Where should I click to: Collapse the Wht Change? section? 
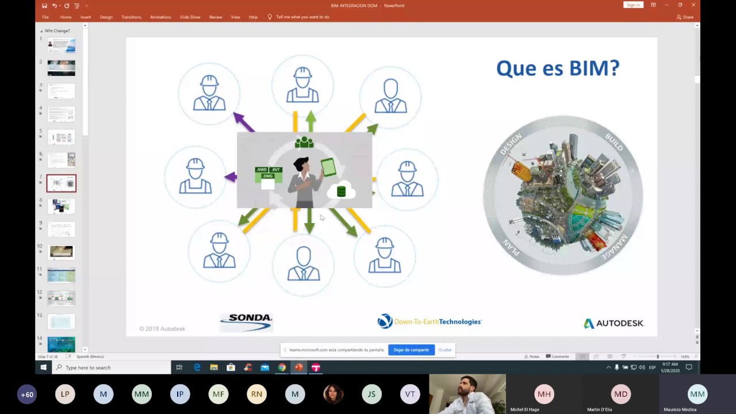tap(41, 31)
